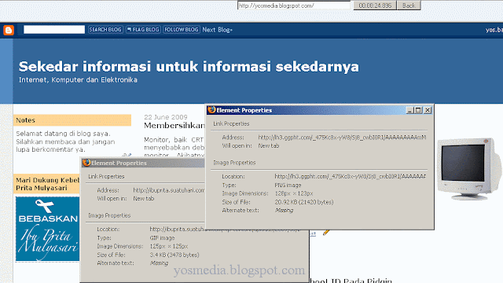Select the '20.92 KB (21420 bytes)' value

point(304,202)
